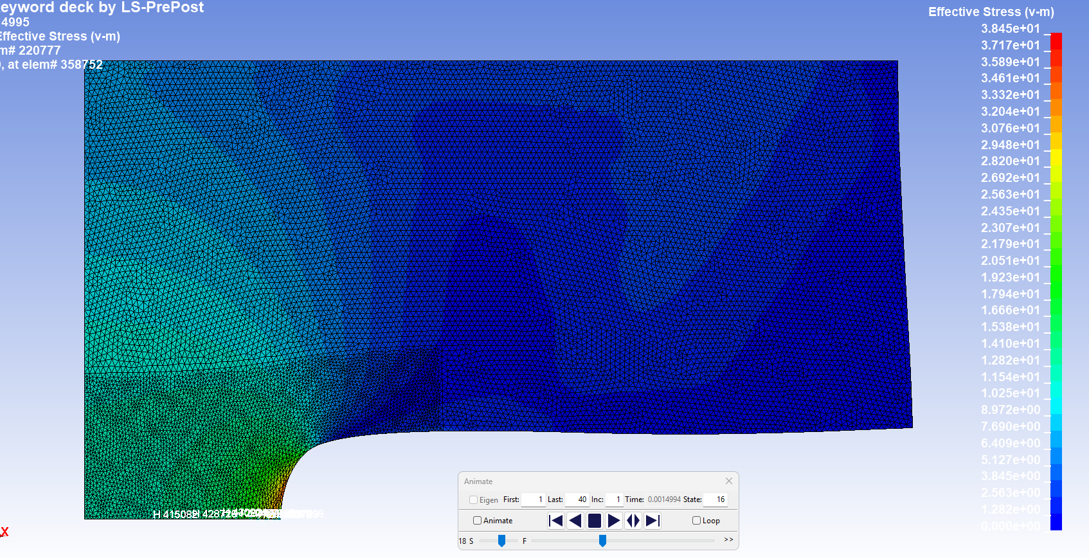Screen dimensions: 1089x558
Task: Click the First state input field
Action: (533, 500)
